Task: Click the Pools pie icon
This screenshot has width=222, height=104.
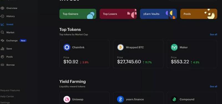Action: click(2, 57)
